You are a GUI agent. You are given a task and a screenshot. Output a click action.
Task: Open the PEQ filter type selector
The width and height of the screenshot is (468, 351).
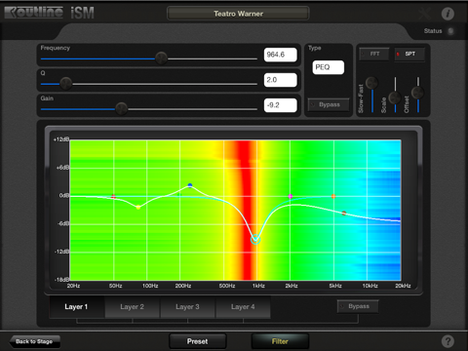329,67
